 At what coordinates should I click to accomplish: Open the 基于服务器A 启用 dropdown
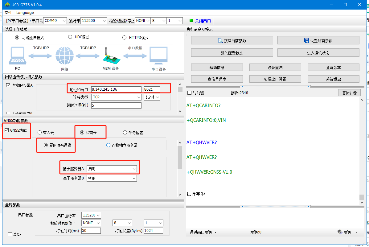click(112, 169)
